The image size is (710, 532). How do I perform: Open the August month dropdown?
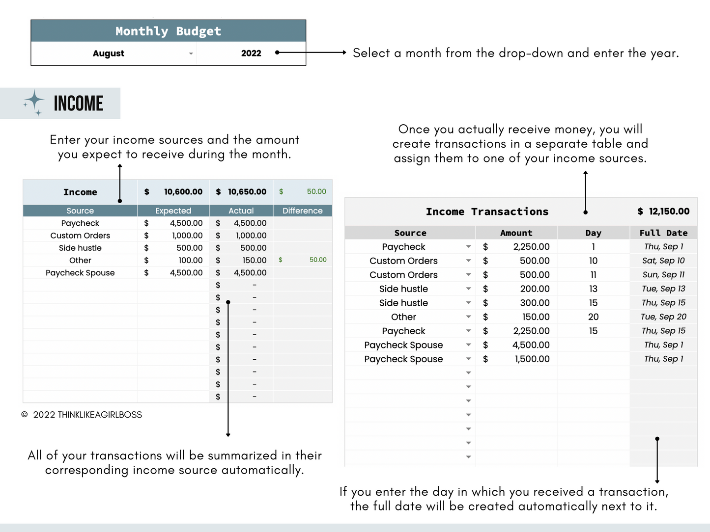[191, 53]
